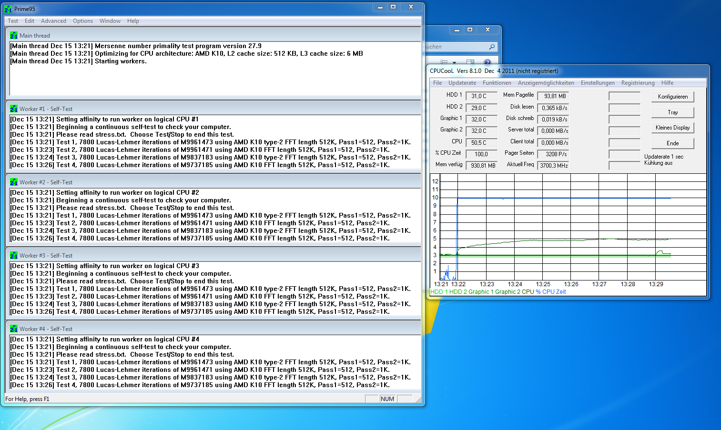Open the Help menu in Prime95
Image resolution: width=721 pixels, height=430 pixels.
pyautogui.click(x=133, y=21)
